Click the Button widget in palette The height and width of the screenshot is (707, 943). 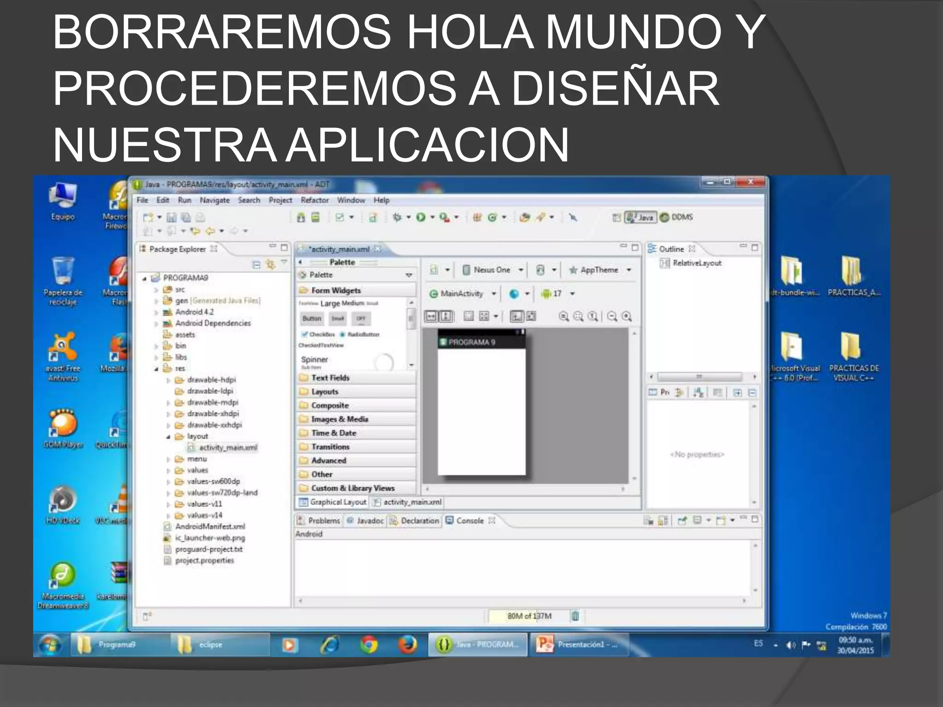(312, 318)
